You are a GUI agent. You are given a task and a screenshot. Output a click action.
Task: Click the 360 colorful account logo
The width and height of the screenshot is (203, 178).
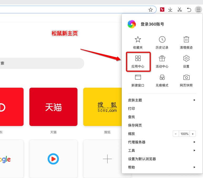132,24
